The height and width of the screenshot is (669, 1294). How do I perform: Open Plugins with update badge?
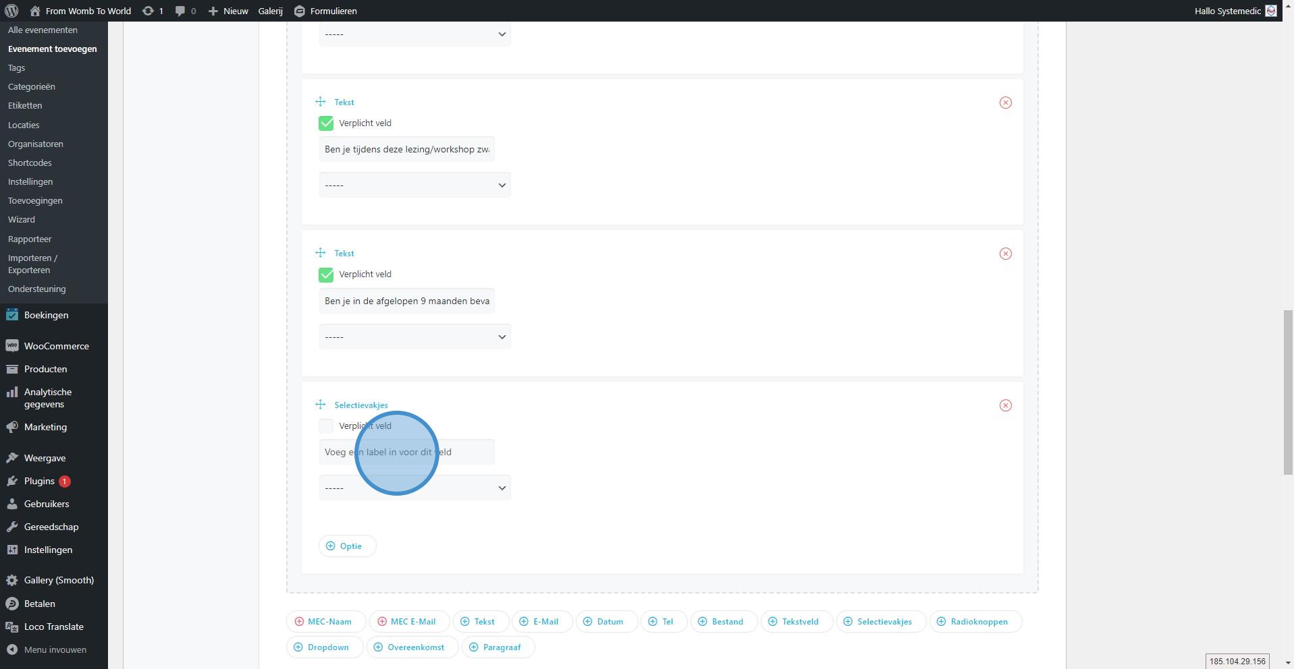click(39, 481)
